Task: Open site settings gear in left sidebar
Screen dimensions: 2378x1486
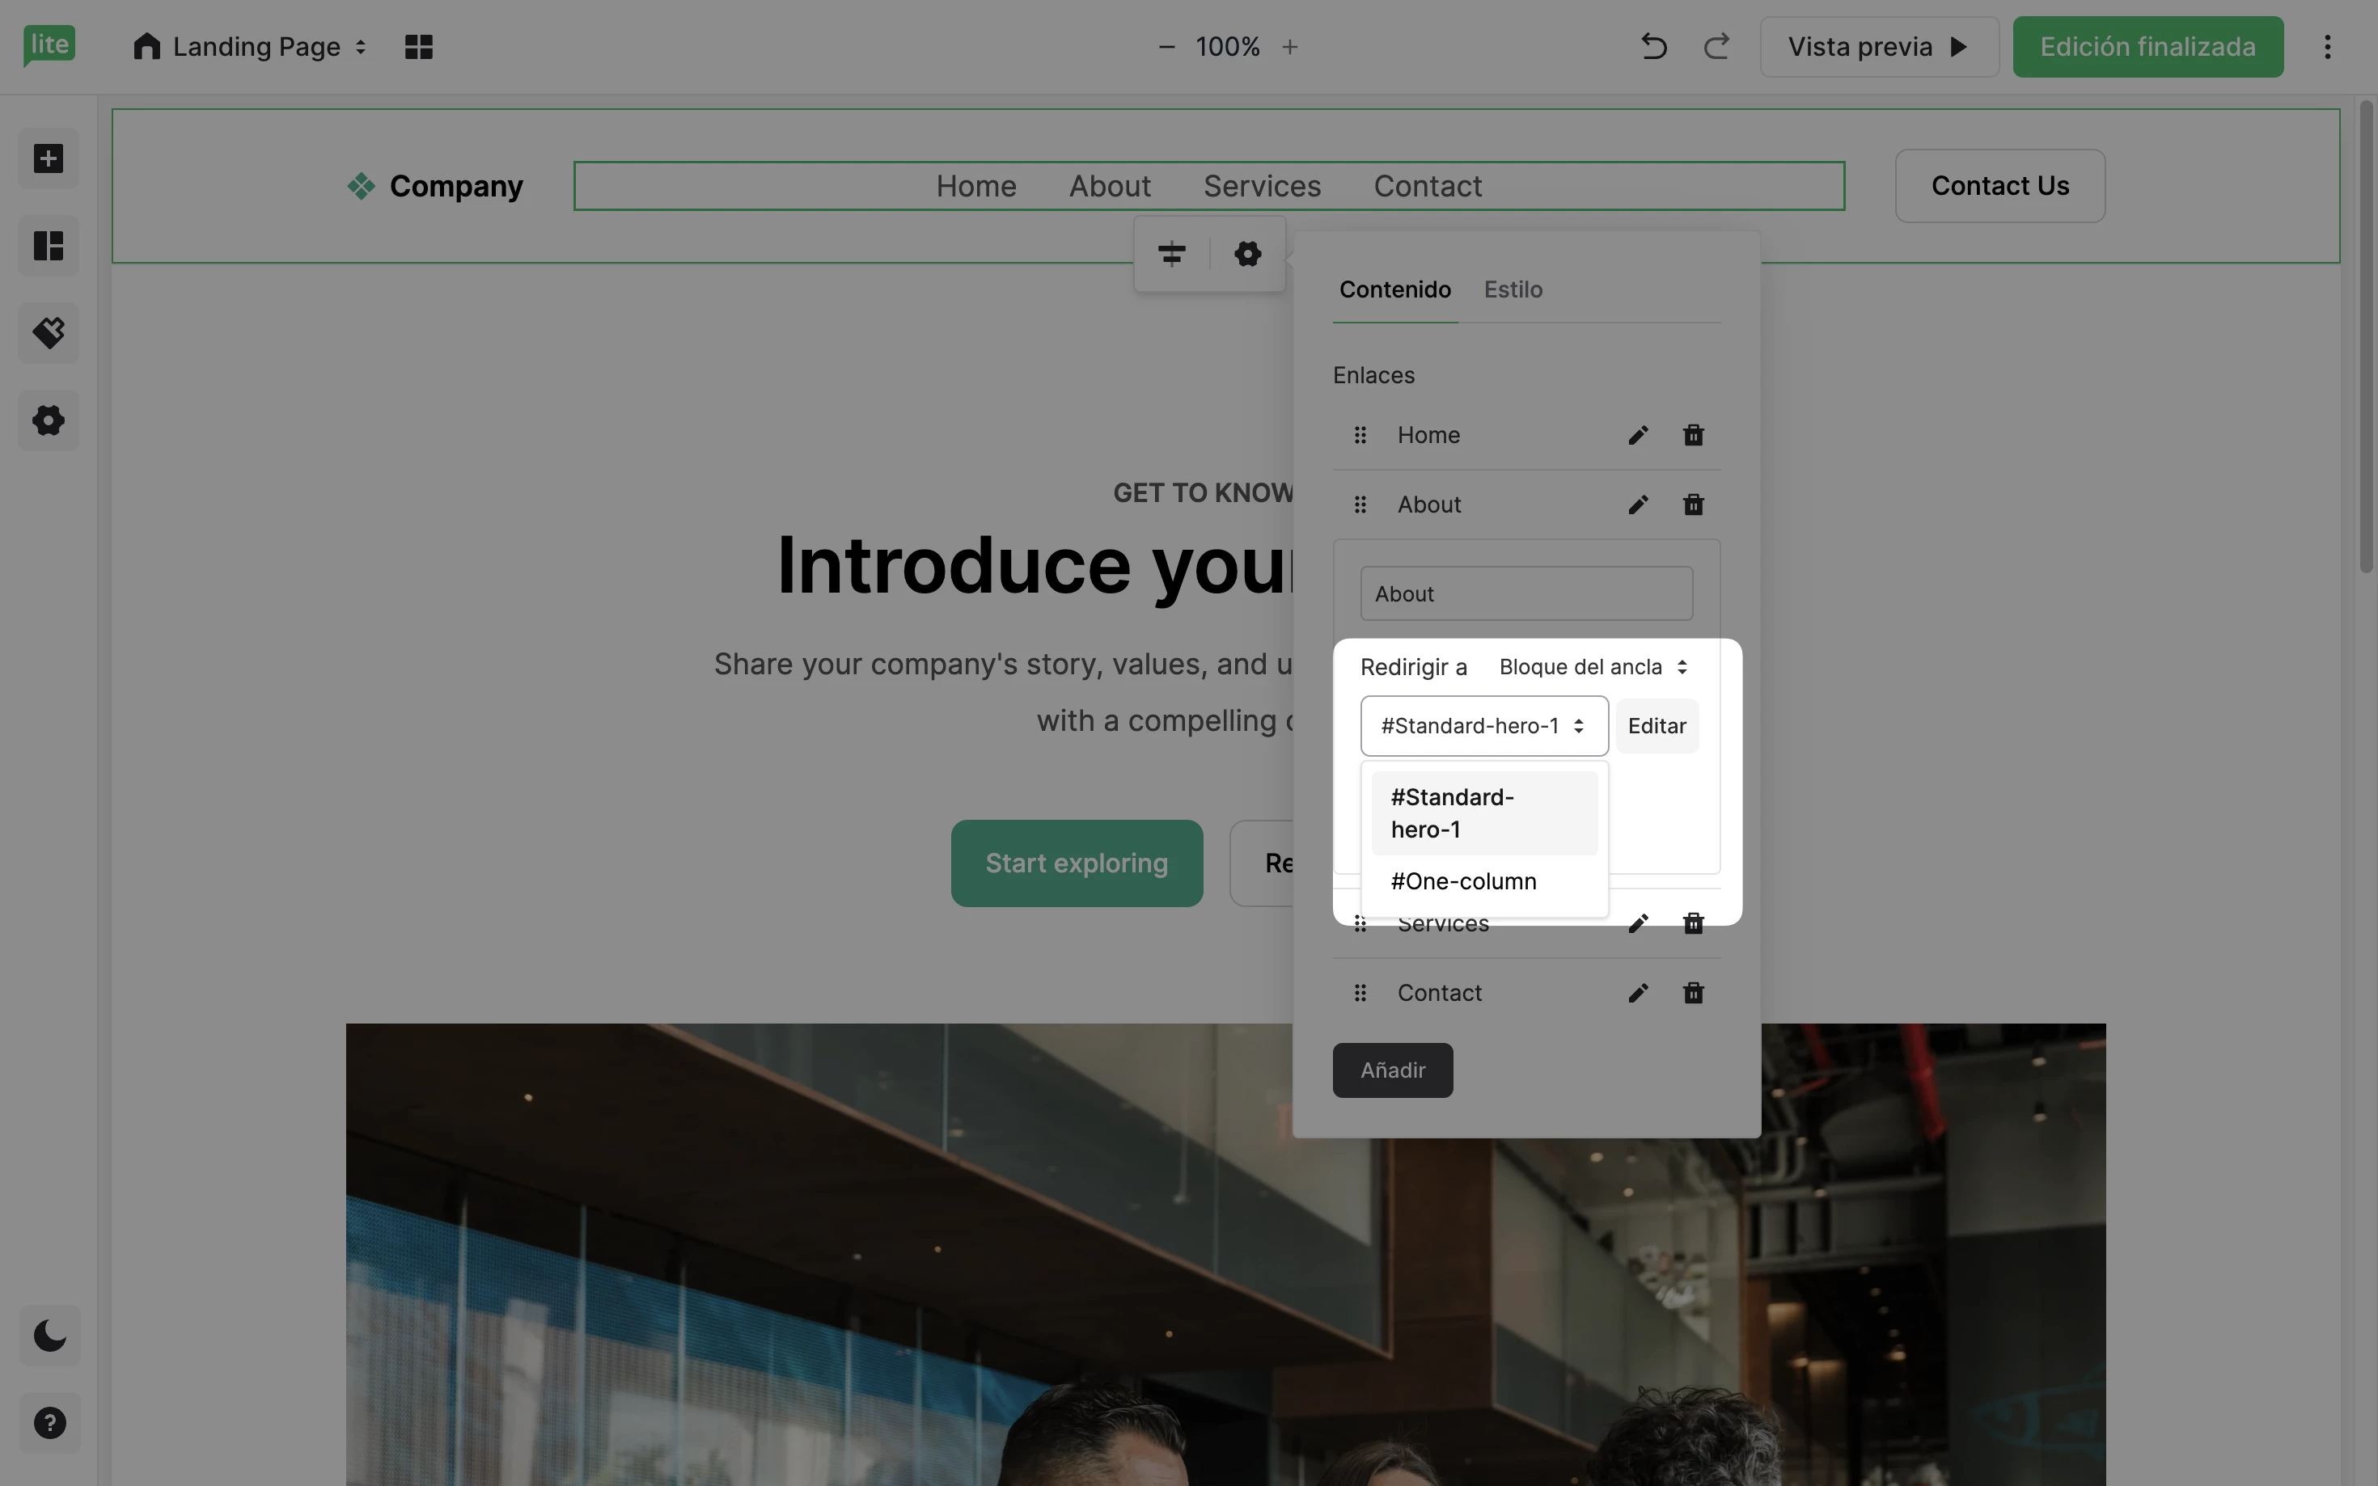Action: pyautogui.click(x=49, y=420)
